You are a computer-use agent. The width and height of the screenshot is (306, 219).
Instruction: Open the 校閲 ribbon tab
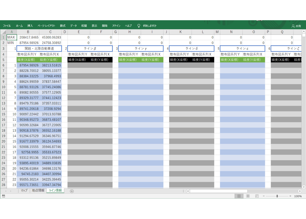(84, 26)
